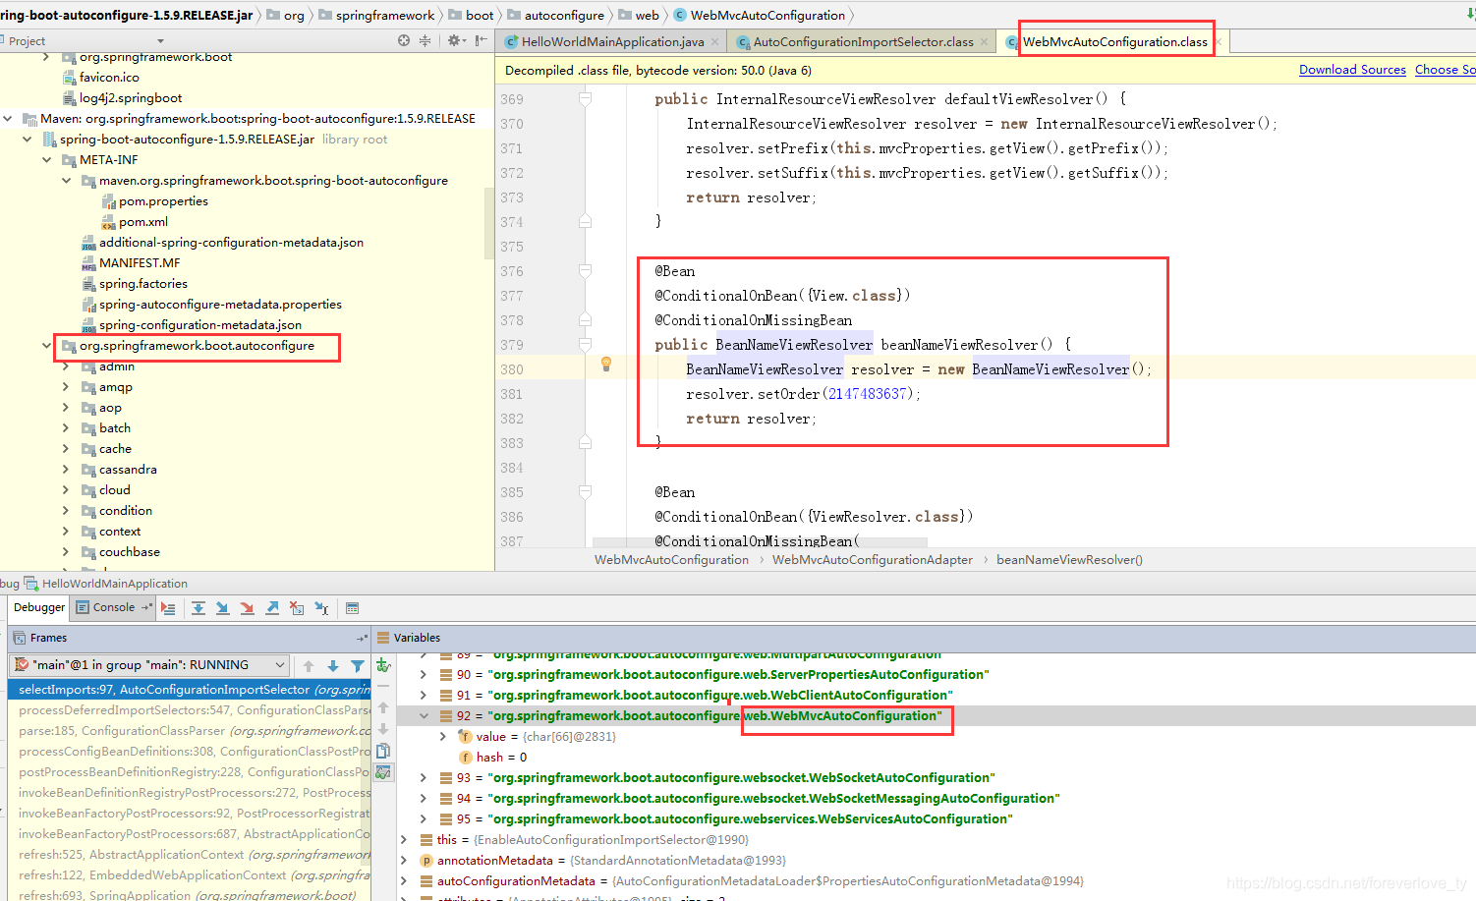Image resolution: width=1476 pixels, height=901 pixels.
Task: Select spring.factories file in project tree
Action: tap(142, 284)
